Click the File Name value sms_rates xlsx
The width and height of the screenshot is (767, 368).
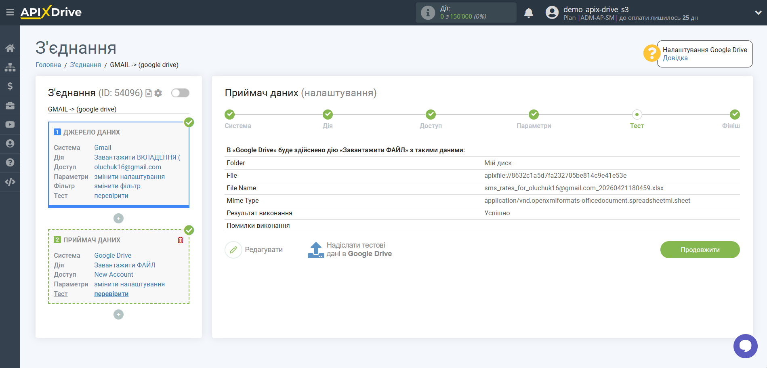pos(574,188)
